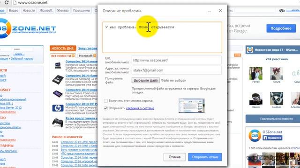Click the Подробнее banner button
The height and width of the screenshot is (168, 300).
point(281,28)
